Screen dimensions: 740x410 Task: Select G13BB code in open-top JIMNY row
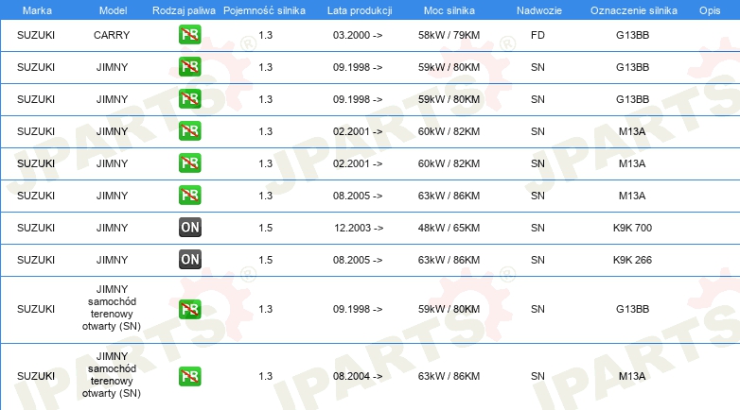[632, 309]
